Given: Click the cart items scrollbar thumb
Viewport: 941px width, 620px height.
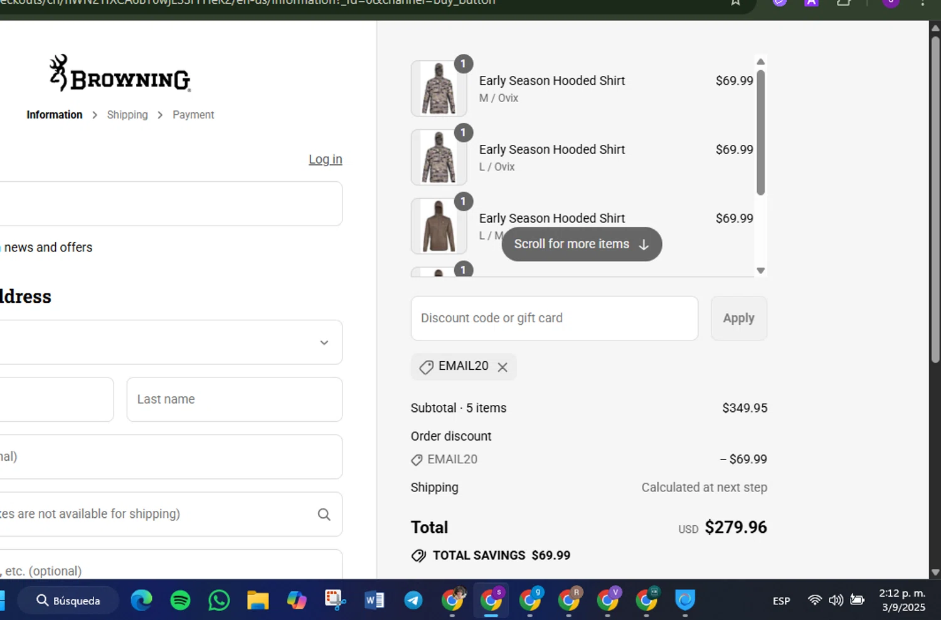Looking at the screenshot, I should 760,132.
